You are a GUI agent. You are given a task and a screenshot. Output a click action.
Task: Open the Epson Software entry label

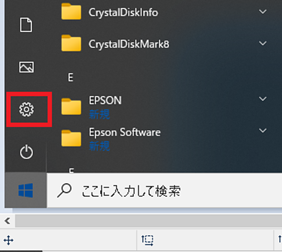125,132
